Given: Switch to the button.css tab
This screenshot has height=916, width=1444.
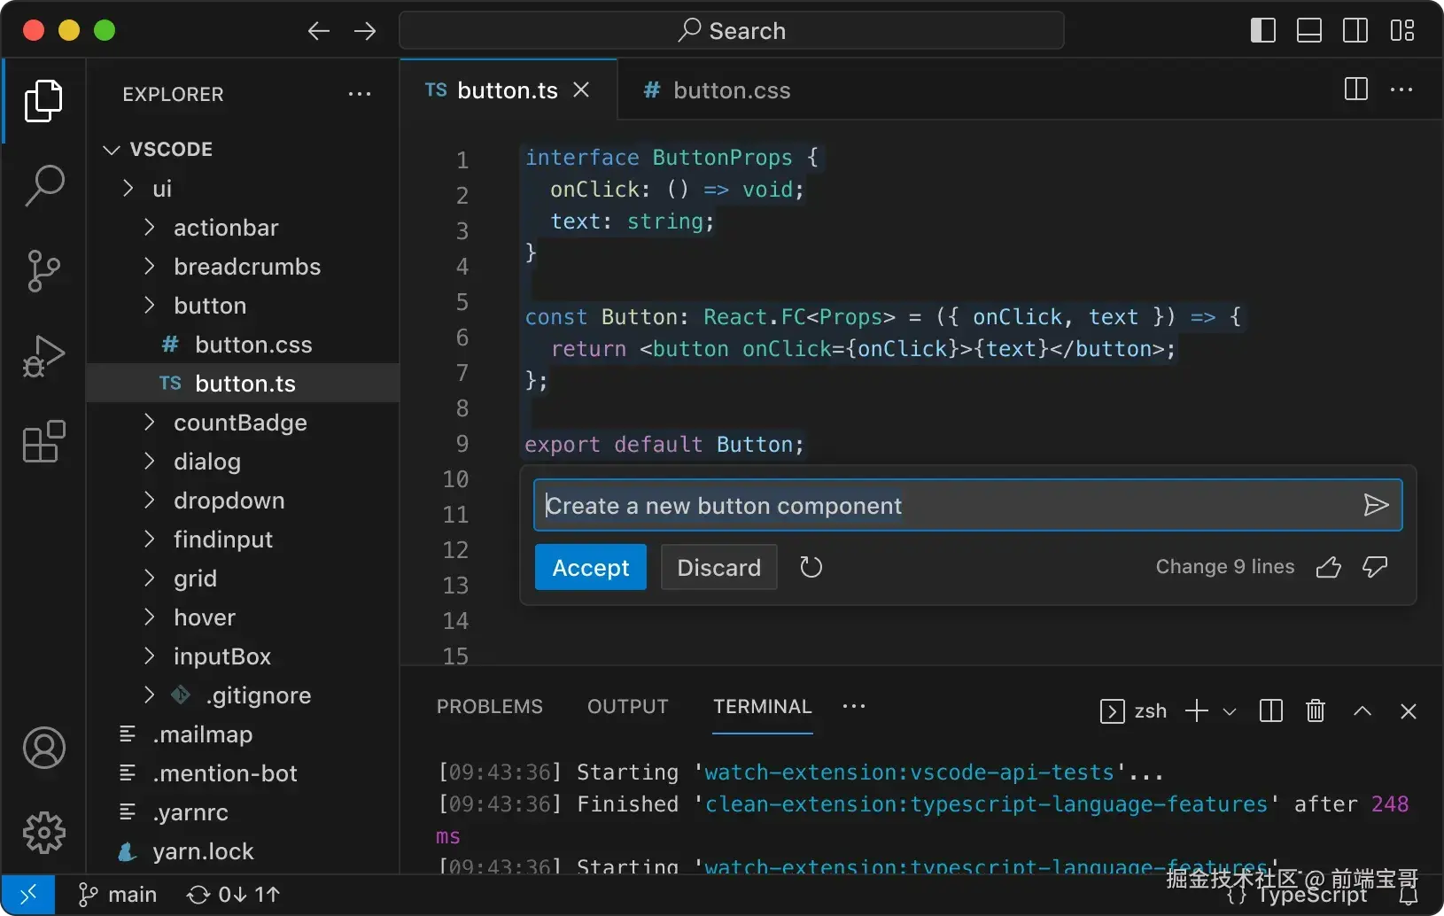Looking at the screenshot, I should tap(730, 89).
